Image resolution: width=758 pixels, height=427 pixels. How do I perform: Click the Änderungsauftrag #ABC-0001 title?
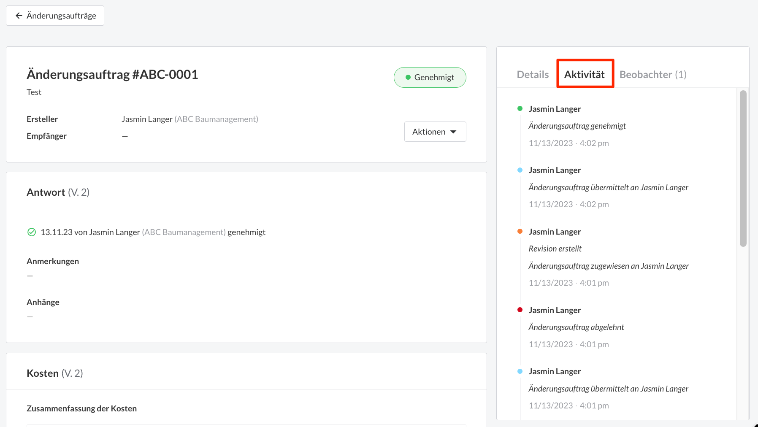click(112, 75)
